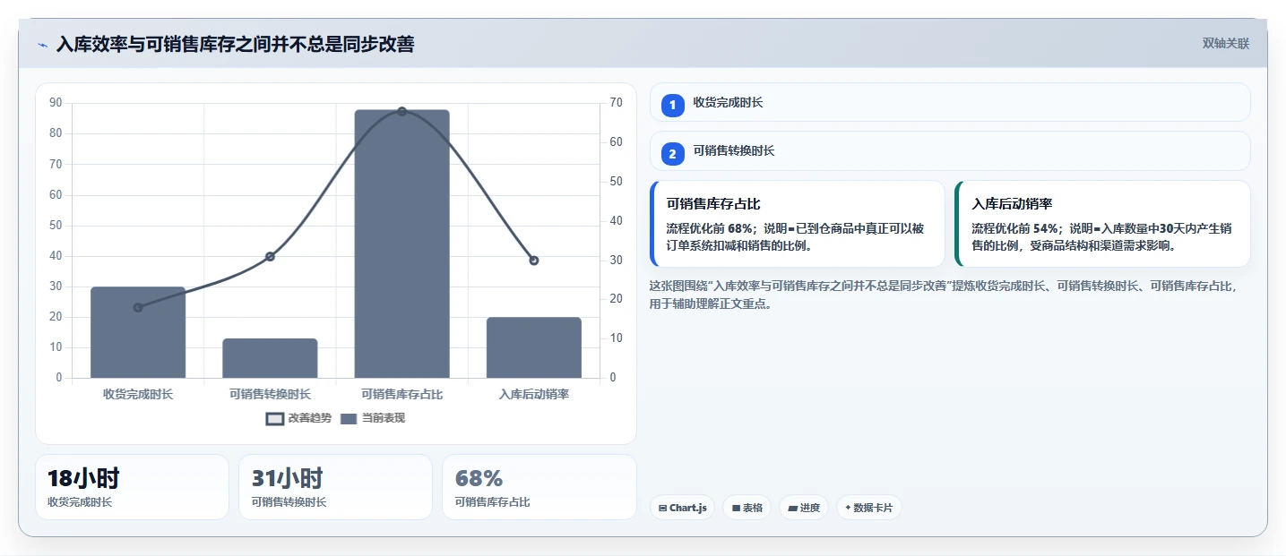This screenshot has height=556, width=1286.
Task: Click the tall 可销售库存占比 bar
Action: point(401,244)
